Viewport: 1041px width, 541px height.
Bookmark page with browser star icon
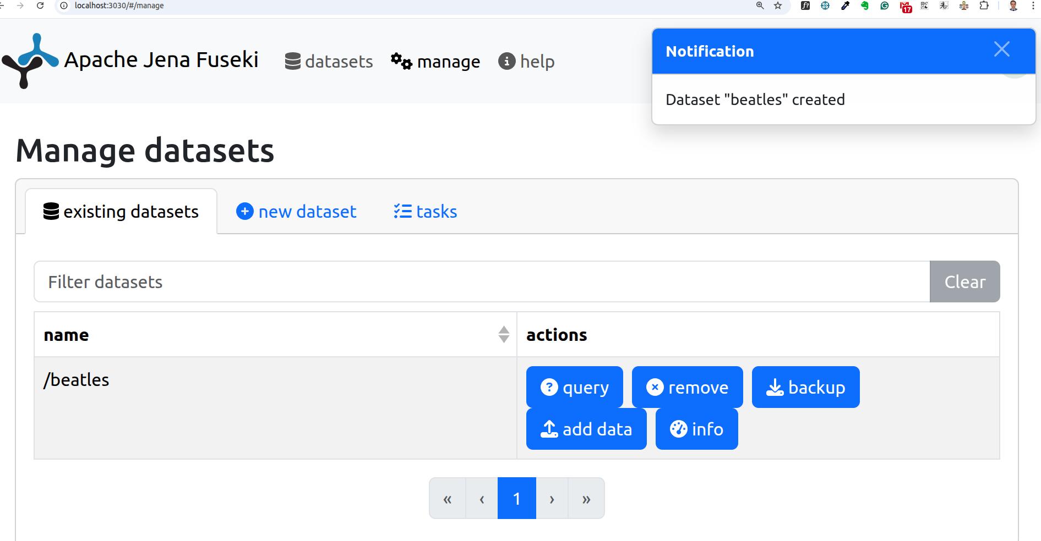coord(778,5)
